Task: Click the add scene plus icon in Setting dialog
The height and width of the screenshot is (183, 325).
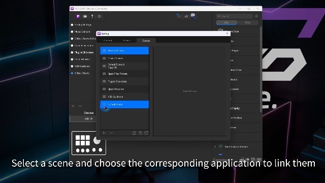Action: 104,133
